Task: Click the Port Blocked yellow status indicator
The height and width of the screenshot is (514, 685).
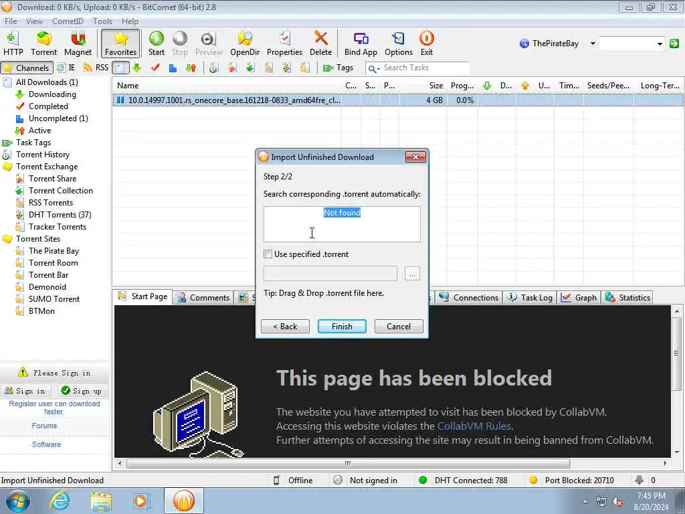Action: click(571, 481)
